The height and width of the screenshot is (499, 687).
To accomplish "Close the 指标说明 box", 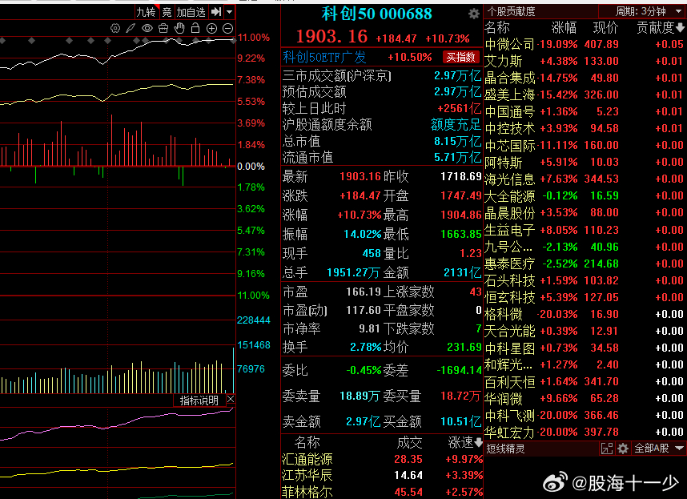I will (231, 399).
